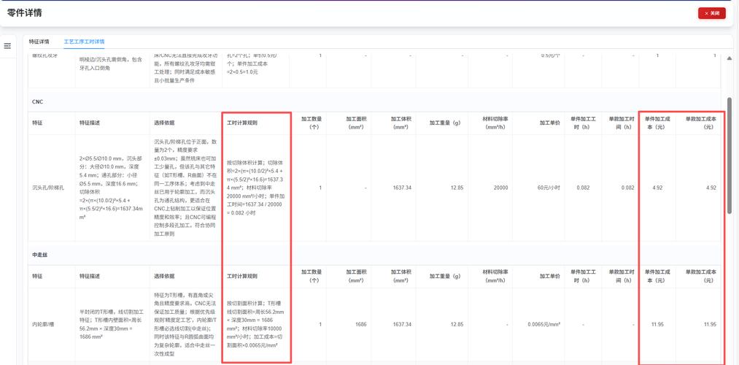This screenshot has height=365, width=739.
Task: Click 特征描述 header in CNC table
Action: click(x=90, y=123)
